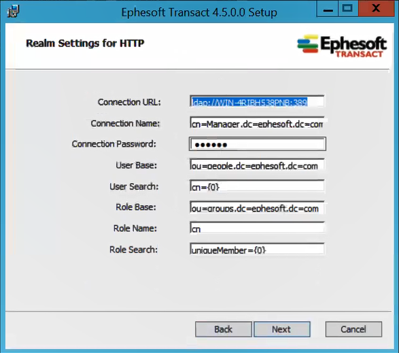Click the 'User Base:' label
399x353 pixels.
[137, 165]
